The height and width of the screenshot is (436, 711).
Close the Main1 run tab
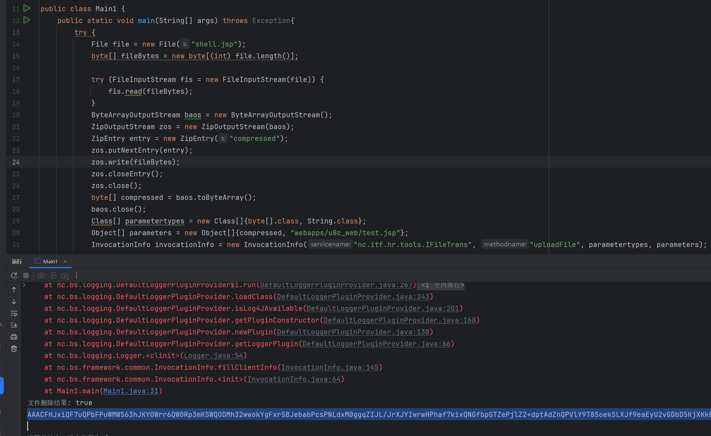click(x=65, y=262)
